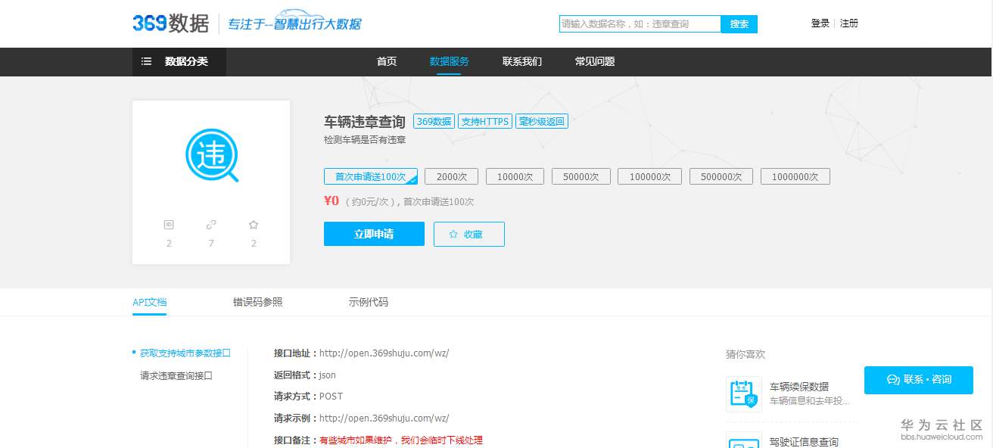Image resolution: width=993 pixels, height=448 pixels.
Task: Click the 违 violation query magnifier icon
Action: pos(212,157)
